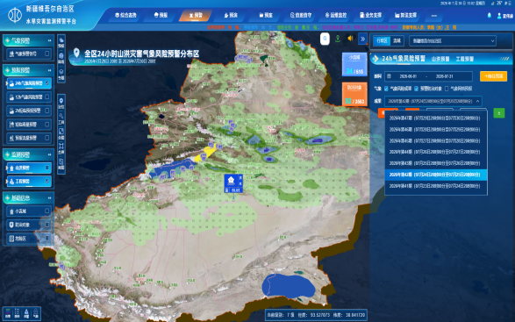Collapse the 成果 period dropdown list

click(x=477, y=101)
